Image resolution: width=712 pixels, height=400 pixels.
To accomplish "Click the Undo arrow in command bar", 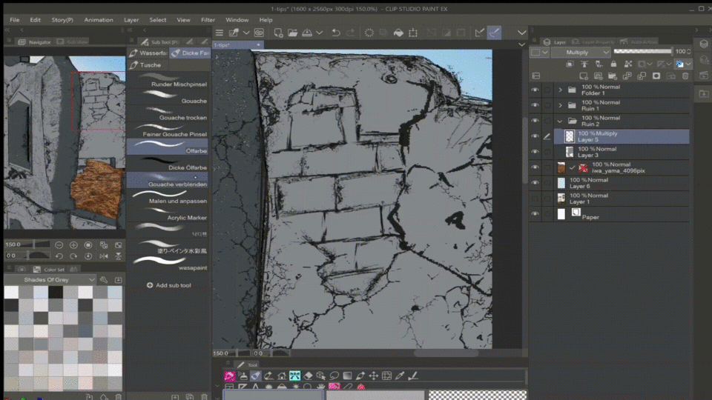I will (x=336, y=33).
